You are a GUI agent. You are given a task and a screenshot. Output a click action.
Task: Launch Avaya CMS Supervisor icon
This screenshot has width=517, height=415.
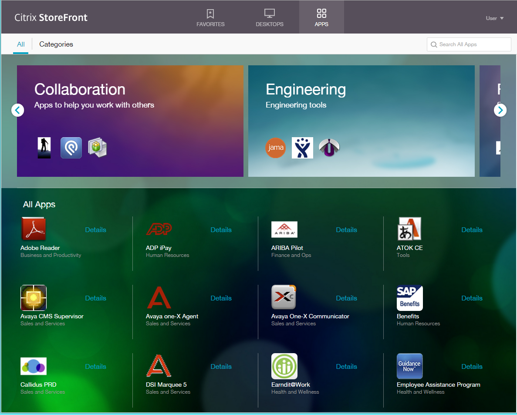tap(34, 298)
